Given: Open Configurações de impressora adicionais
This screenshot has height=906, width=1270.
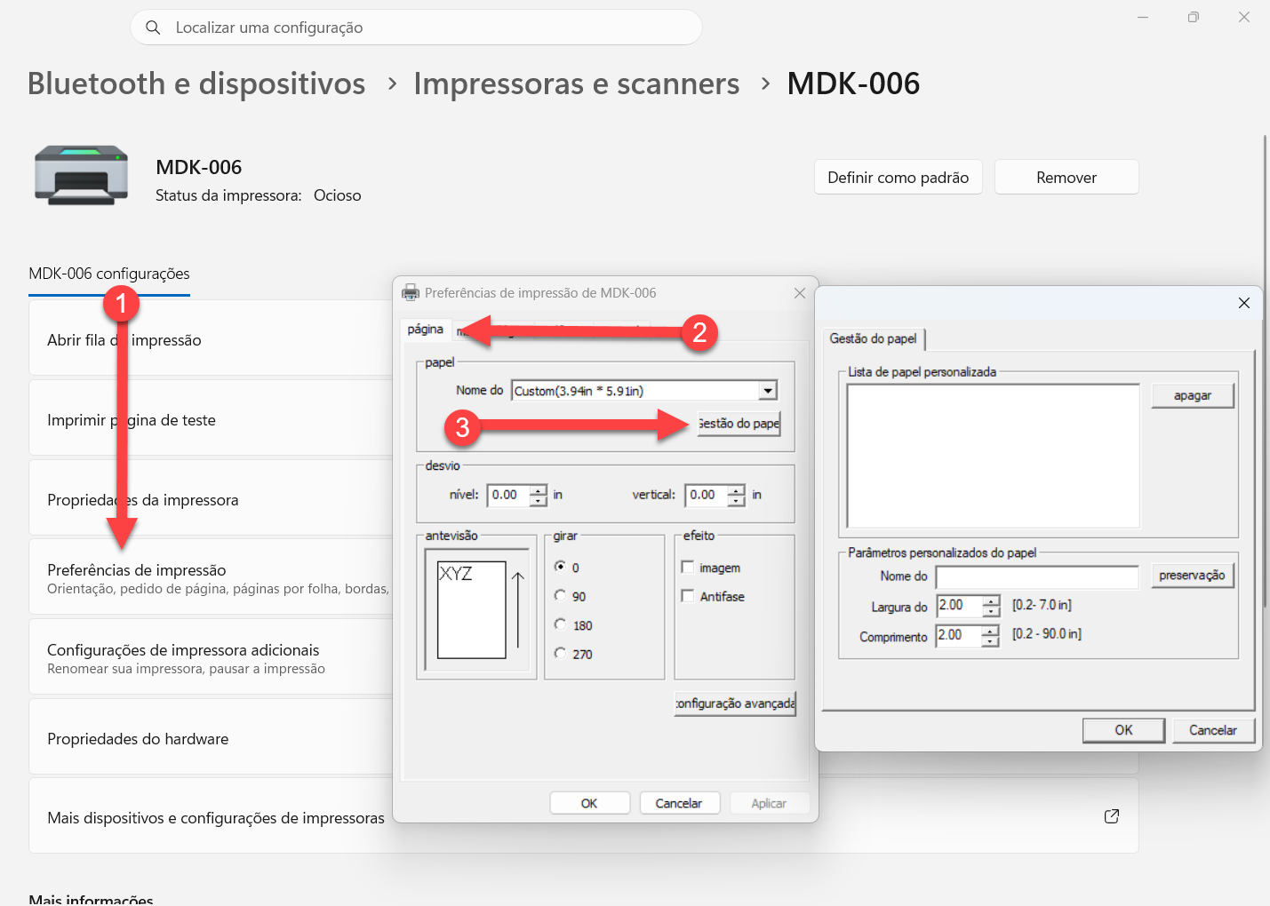Looking at the screenshot, I should tap(211, 657).
